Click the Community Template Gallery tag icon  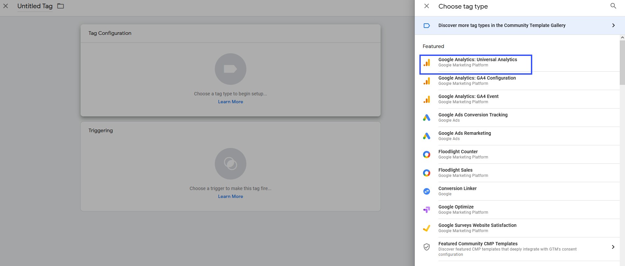coord(427,26)
